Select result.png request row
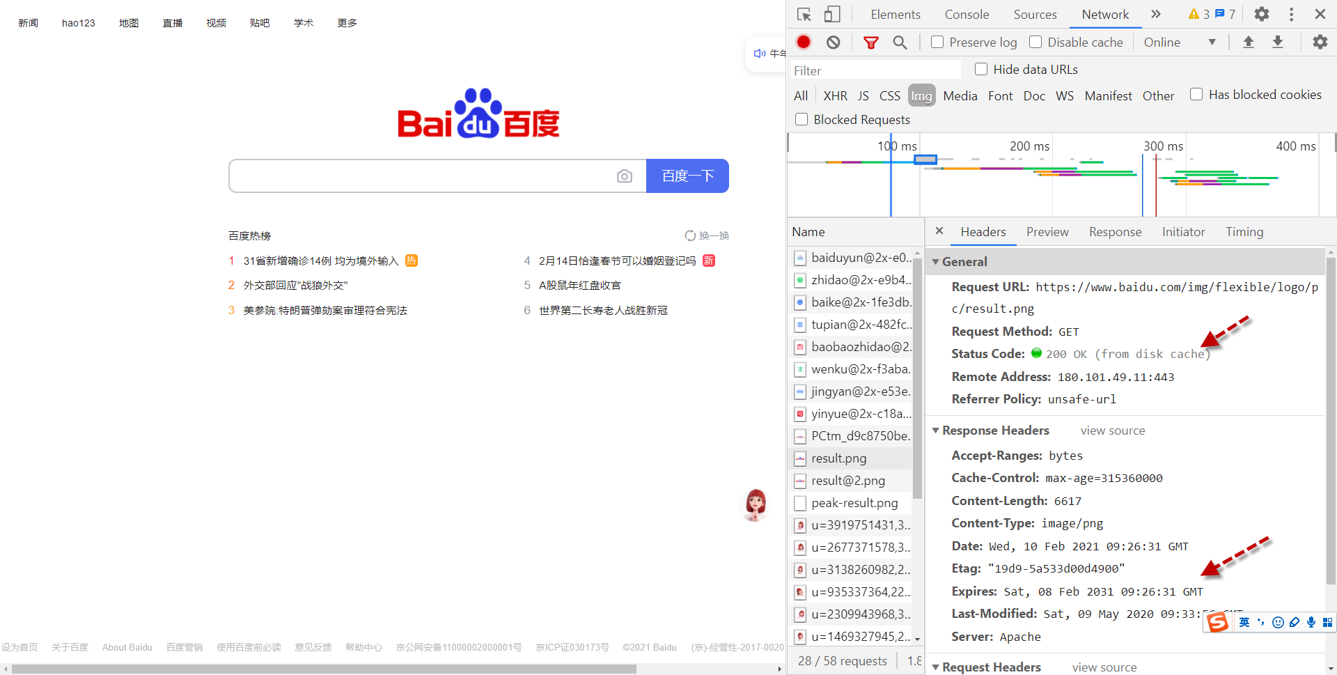The image size is (1337, 675). (850, 458)
